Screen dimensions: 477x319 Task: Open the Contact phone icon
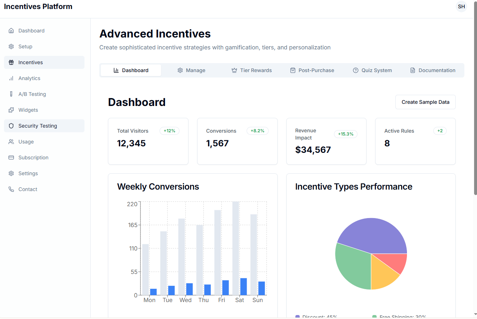[x=11, y=189]
